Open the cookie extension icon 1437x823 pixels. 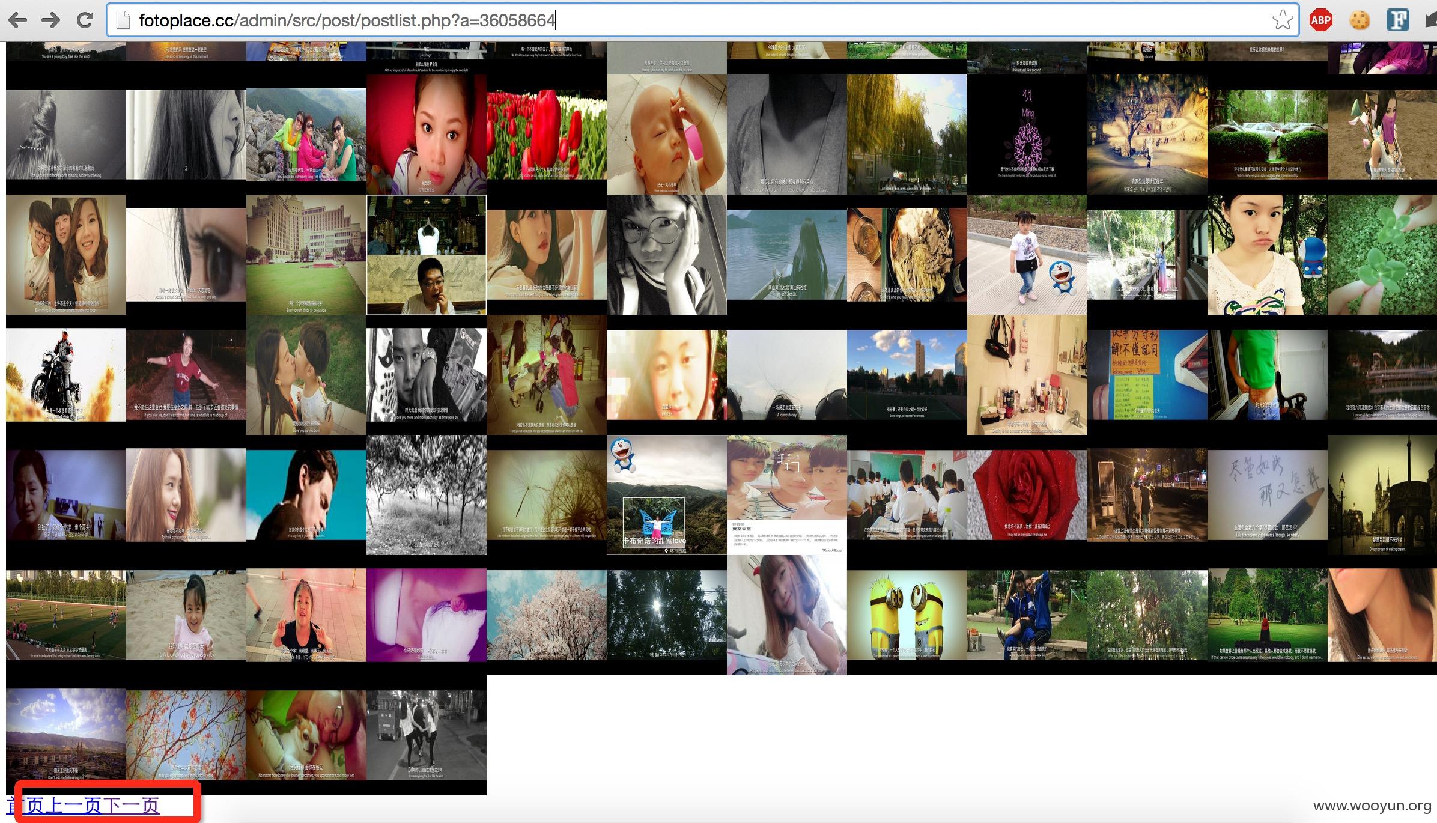pos(1360,20)
